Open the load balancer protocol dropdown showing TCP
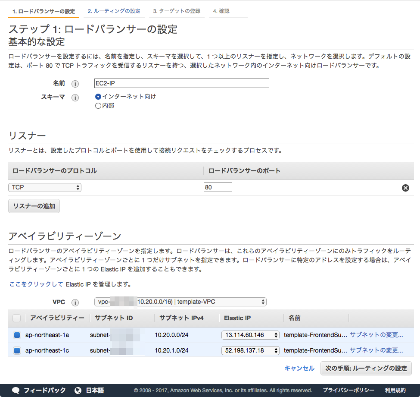This screenshot has height=397, width=420. pos(44,187)
